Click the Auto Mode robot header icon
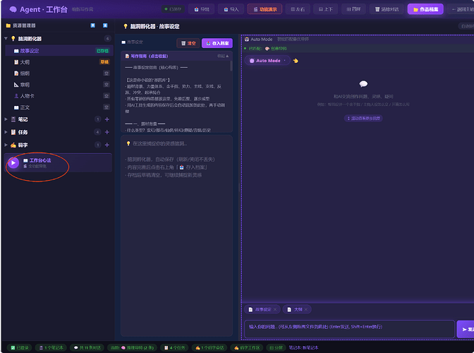The height and width of the screenshot is (353, 474). [x=247, y=40]
